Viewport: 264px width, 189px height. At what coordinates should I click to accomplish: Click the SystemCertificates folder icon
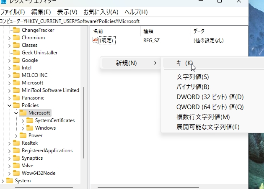pyautogui.click(x=30, y=120)
